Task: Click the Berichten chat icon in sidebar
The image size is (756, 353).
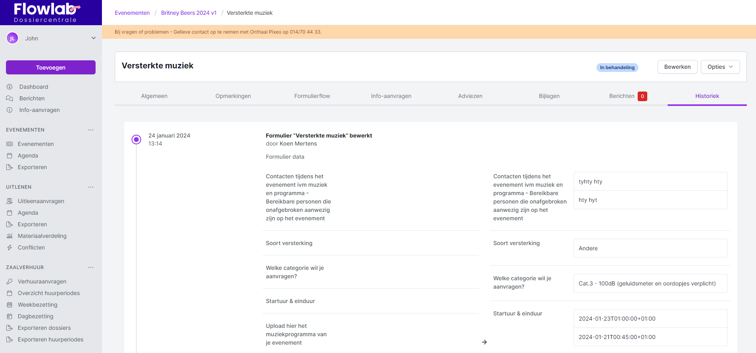Action: click(10, 98)
